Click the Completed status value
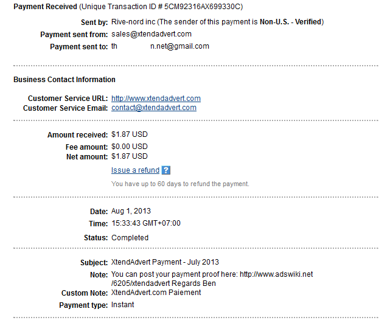 (x=130, y=238)
